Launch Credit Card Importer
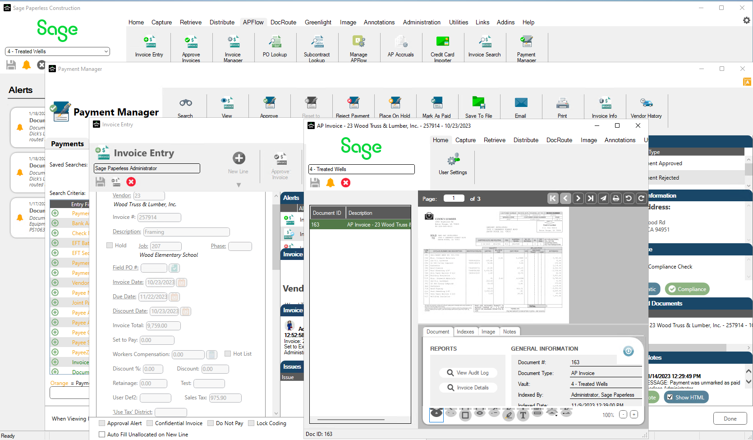The height and width of the screenshot is (440, 753). [442, 49]
